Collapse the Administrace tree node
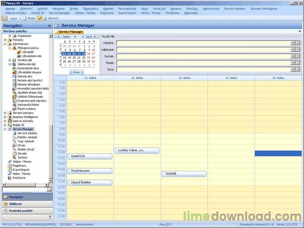Image resolution: width=304 pixels, height=228 pixels. pos(5,44)
